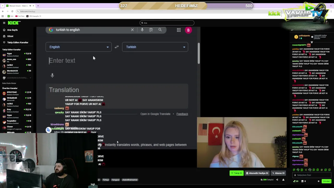334x188 pixels.
Task: Click Abonelik Hediye Et button
Action: pos(257,173)
